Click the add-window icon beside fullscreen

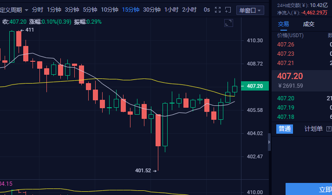click(228, 10)
